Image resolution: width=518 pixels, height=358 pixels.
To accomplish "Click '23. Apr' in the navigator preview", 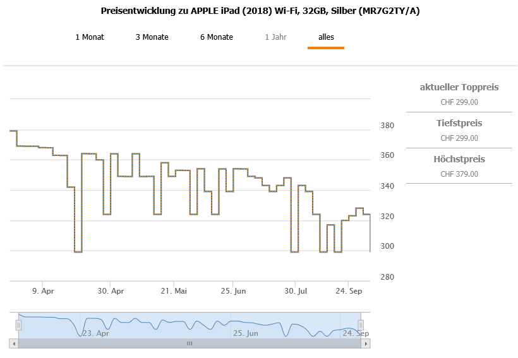I will coord(96,333).
